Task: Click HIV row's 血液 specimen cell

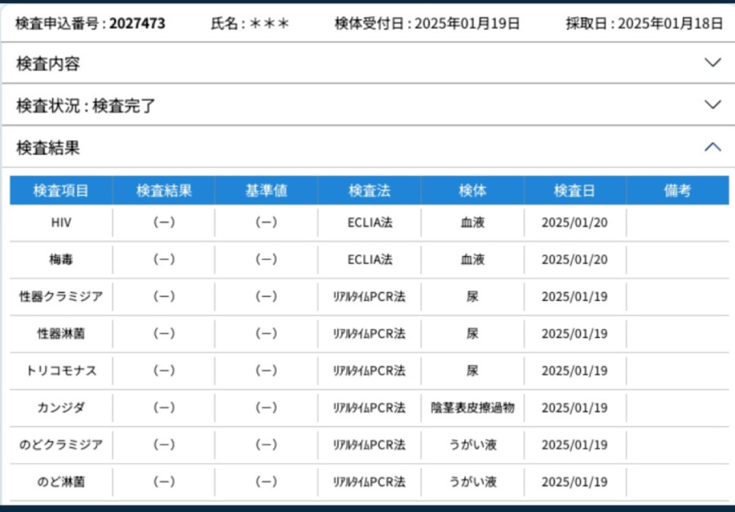Action: click(x=472, y=222)
